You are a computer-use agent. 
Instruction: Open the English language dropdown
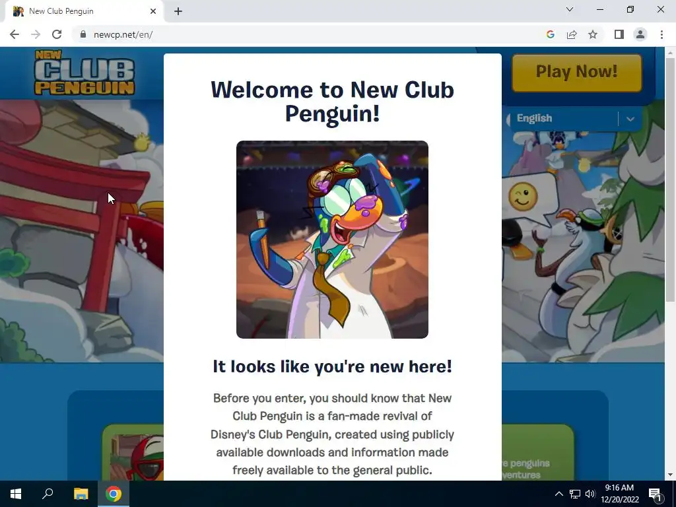point(575,118)
